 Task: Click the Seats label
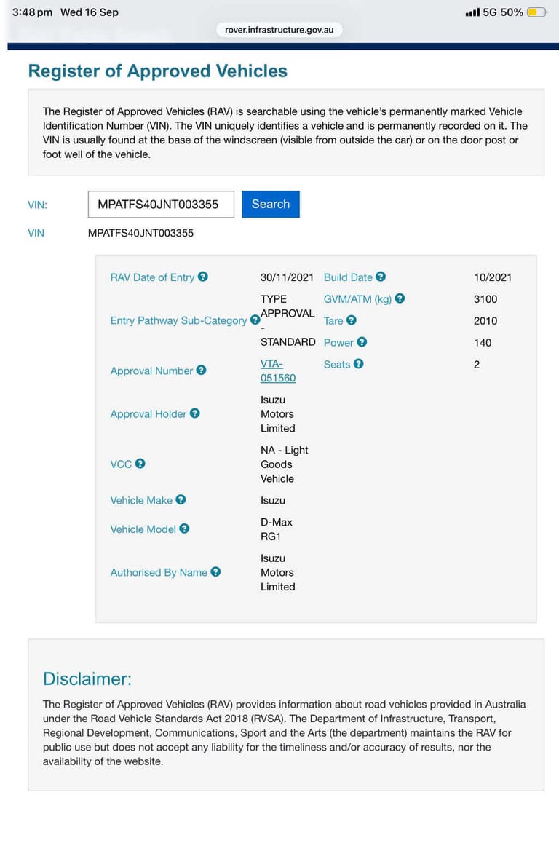click(x=337, y=364)
